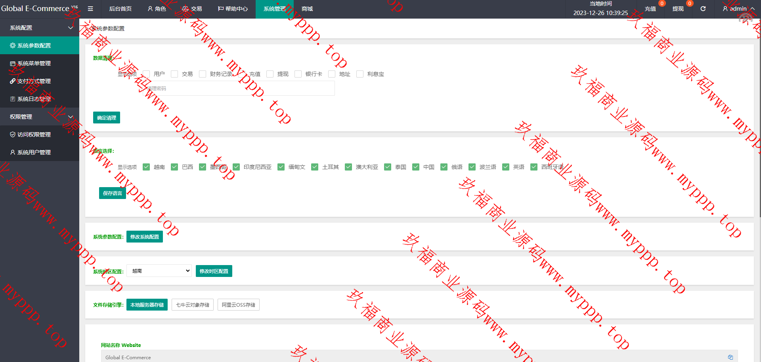Click copy icon in website name field
Viewport: 761px width, 362px height.
[730, 357]
